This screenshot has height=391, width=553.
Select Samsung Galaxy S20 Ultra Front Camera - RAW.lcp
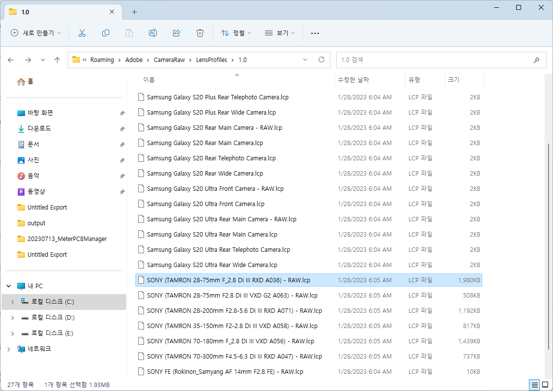click(309, 189)
